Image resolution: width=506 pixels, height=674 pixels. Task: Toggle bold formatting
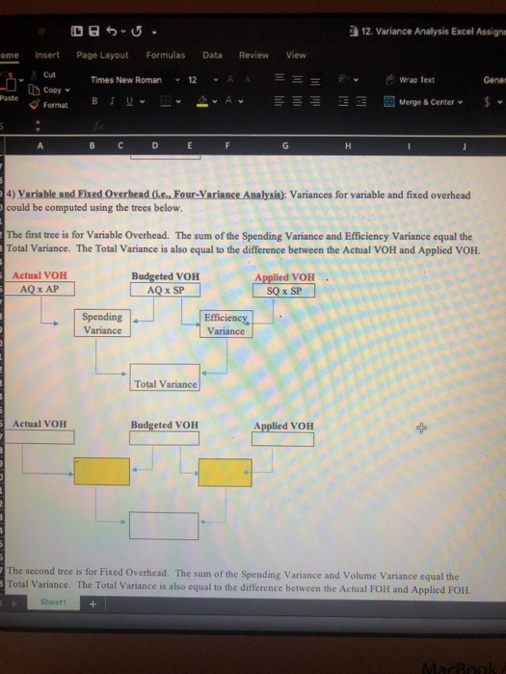(94, 101)
